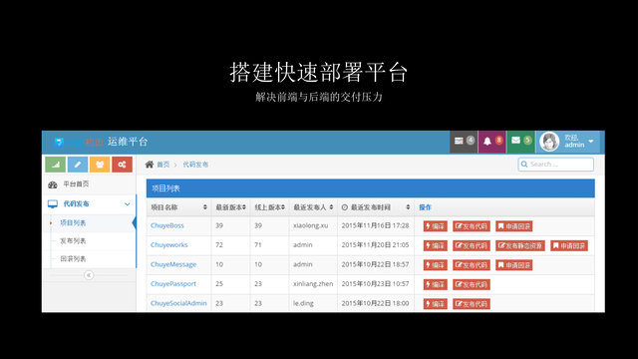Click the admin user avatar

pyautogui.click(x=549, y=142)
